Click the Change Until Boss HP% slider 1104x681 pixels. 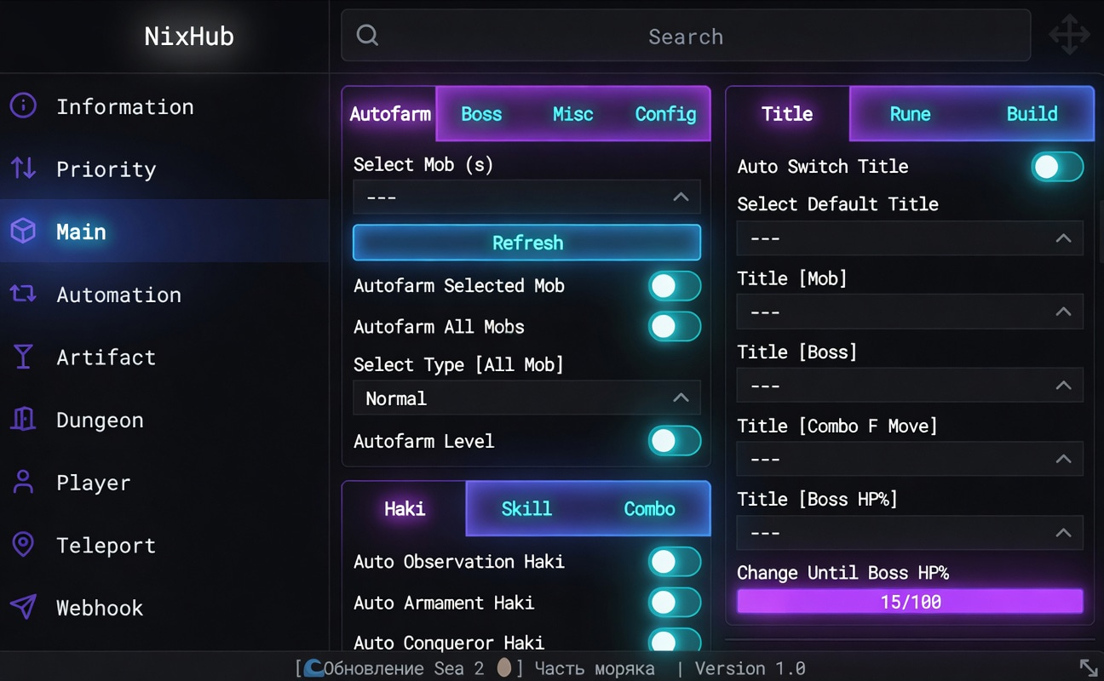(x=909, y=602)
